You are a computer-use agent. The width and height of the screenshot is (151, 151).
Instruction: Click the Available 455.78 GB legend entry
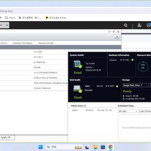pos(134,99)
